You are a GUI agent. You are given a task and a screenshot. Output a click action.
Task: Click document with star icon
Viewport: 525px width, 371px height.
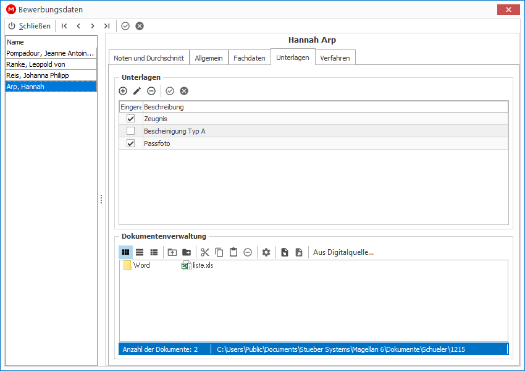(299, 252)
